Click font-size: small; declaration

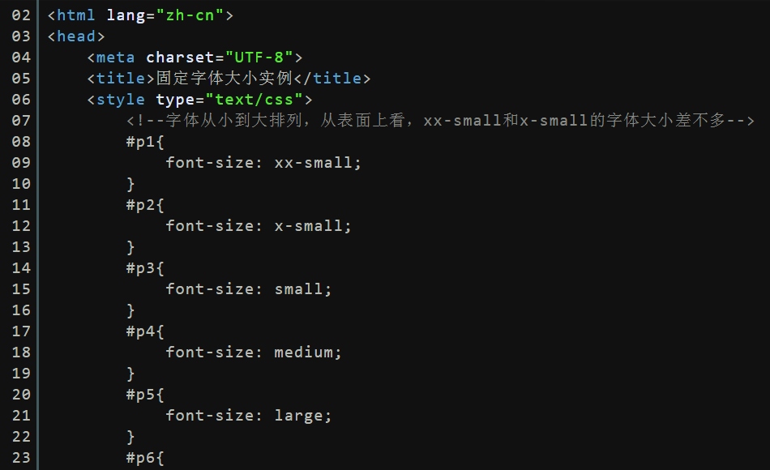point(249,289)
